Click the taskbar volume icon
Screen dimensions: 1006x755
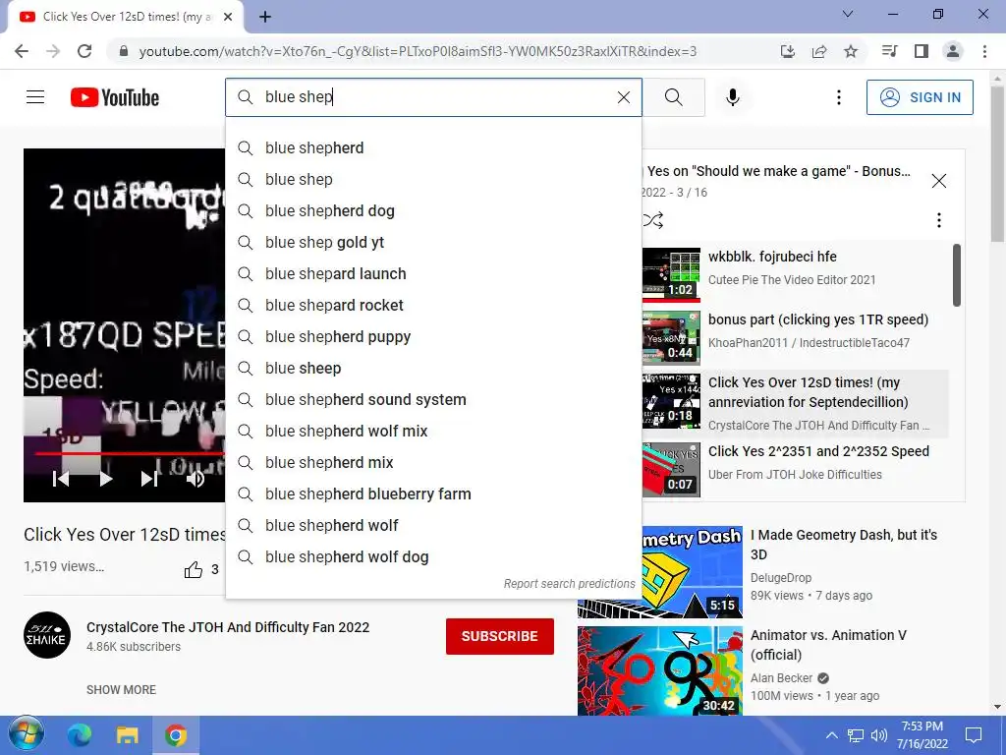[x=878, y=735]
